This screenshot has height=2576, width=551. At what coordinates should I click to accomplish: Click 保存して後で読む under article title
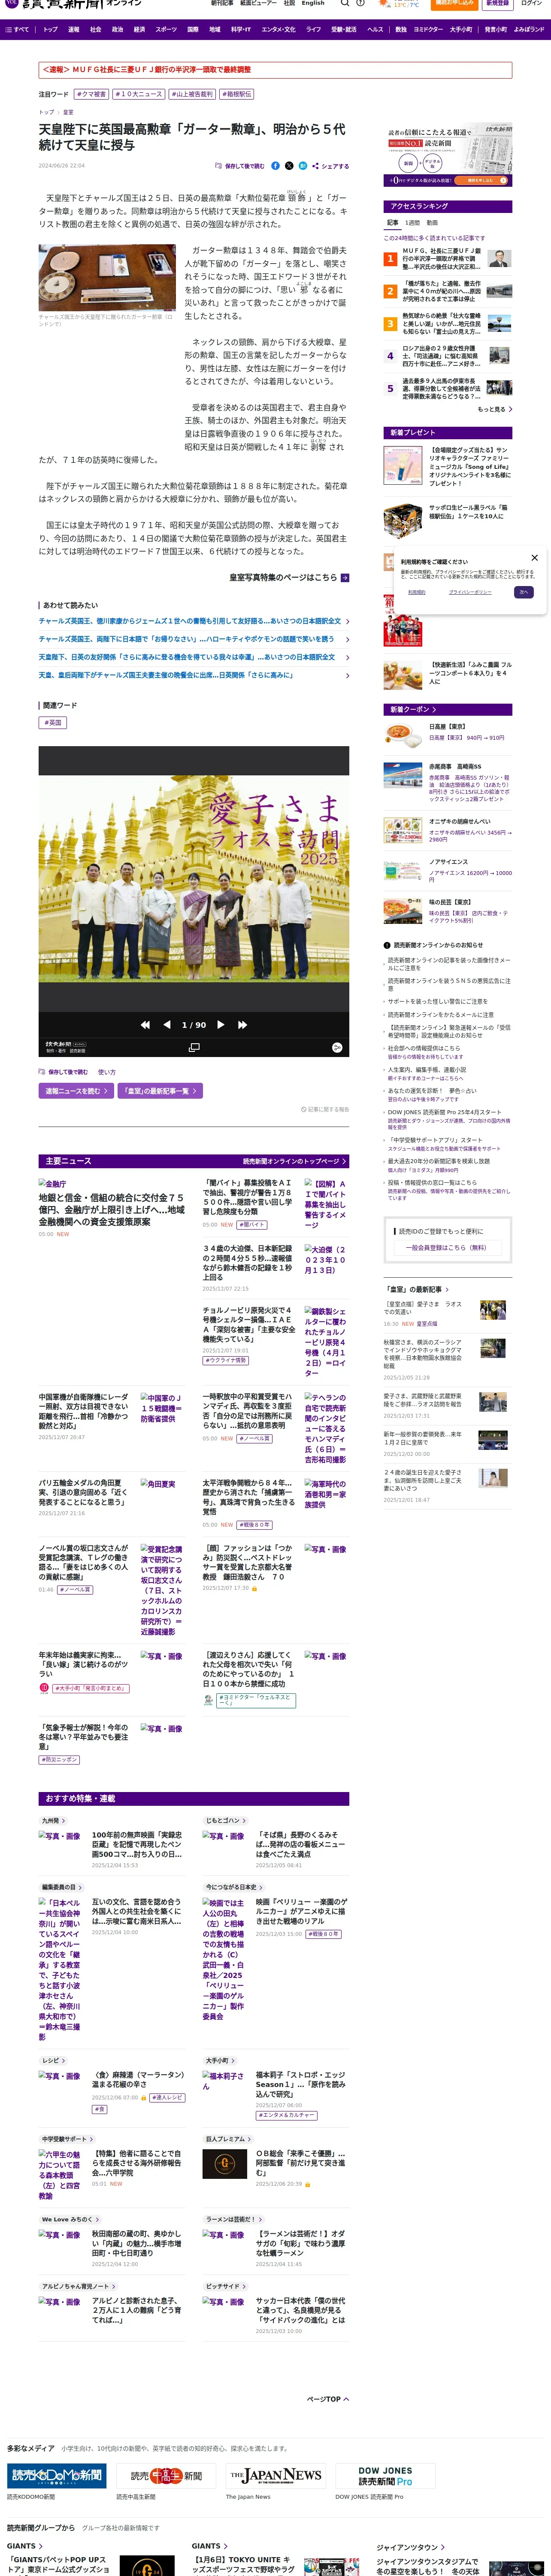[x=240, y=166]
